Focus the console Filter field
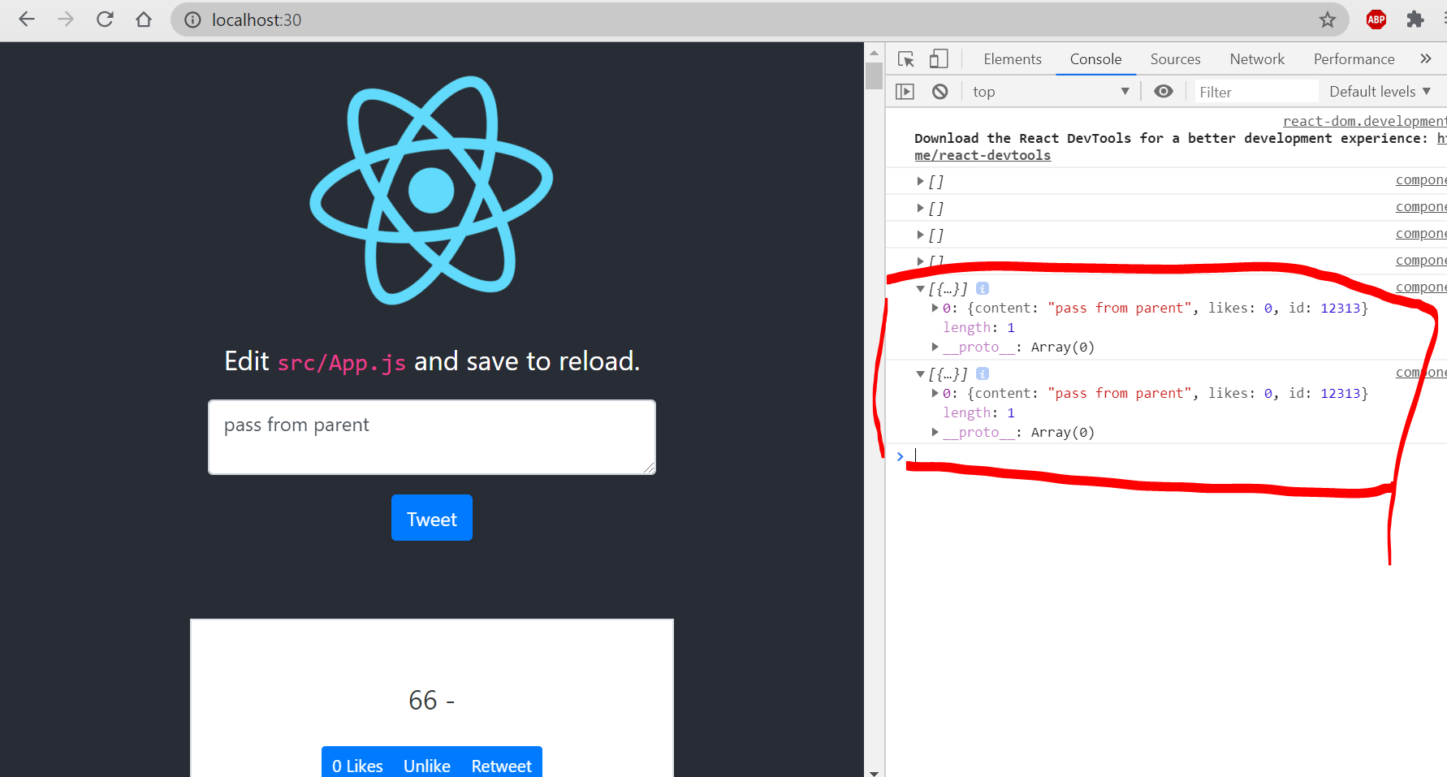Image resolution: width=1447 pixels, height=777 pixels. [x=1257, y=92]
